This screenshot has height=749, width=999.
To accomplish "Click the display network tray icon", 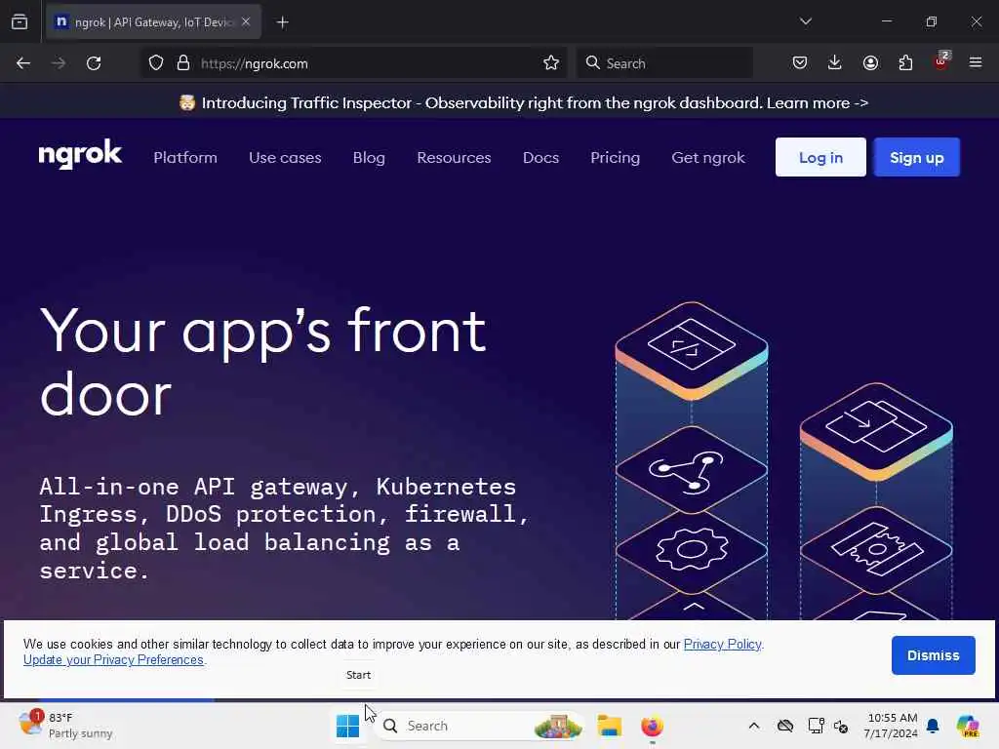I will pyautogui.click(x=816, y=726).
